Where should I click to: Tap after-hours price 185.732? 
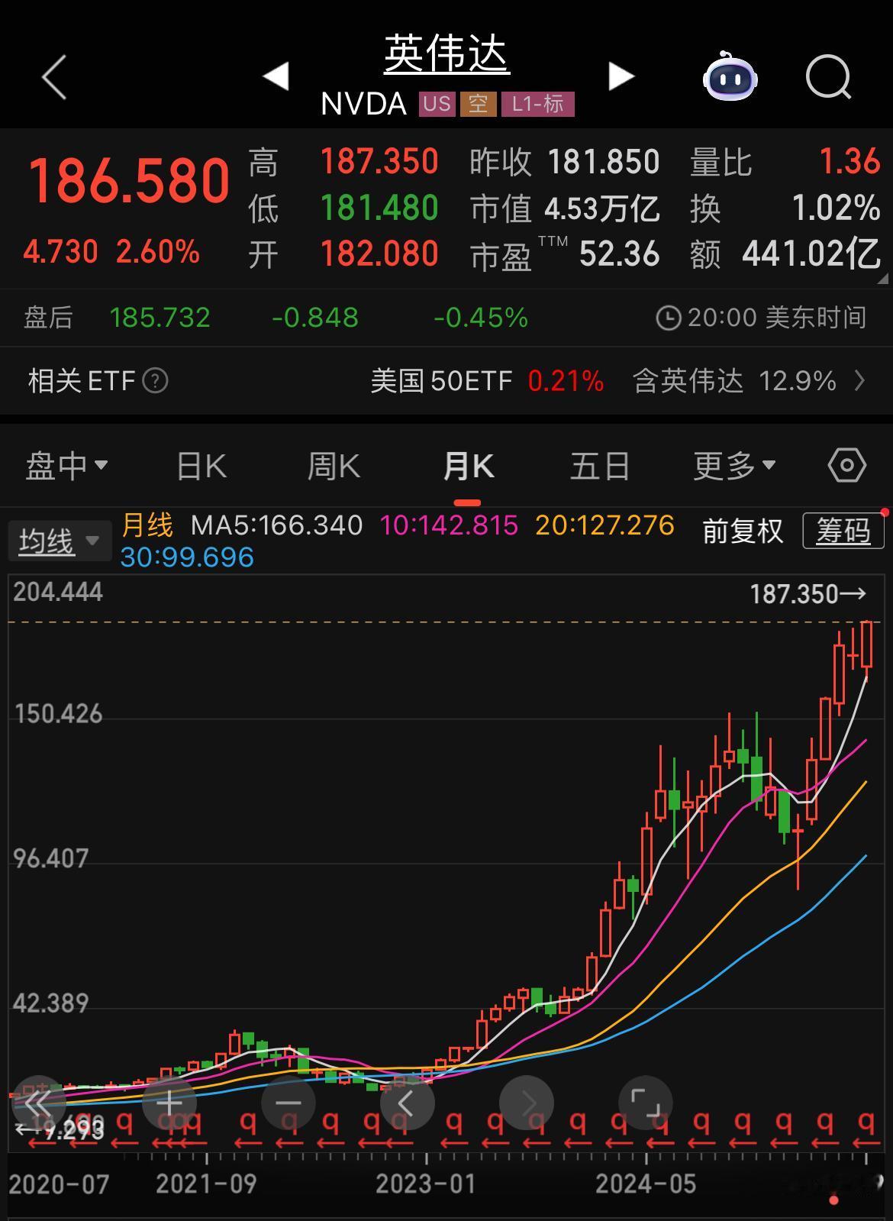(160, 318)
